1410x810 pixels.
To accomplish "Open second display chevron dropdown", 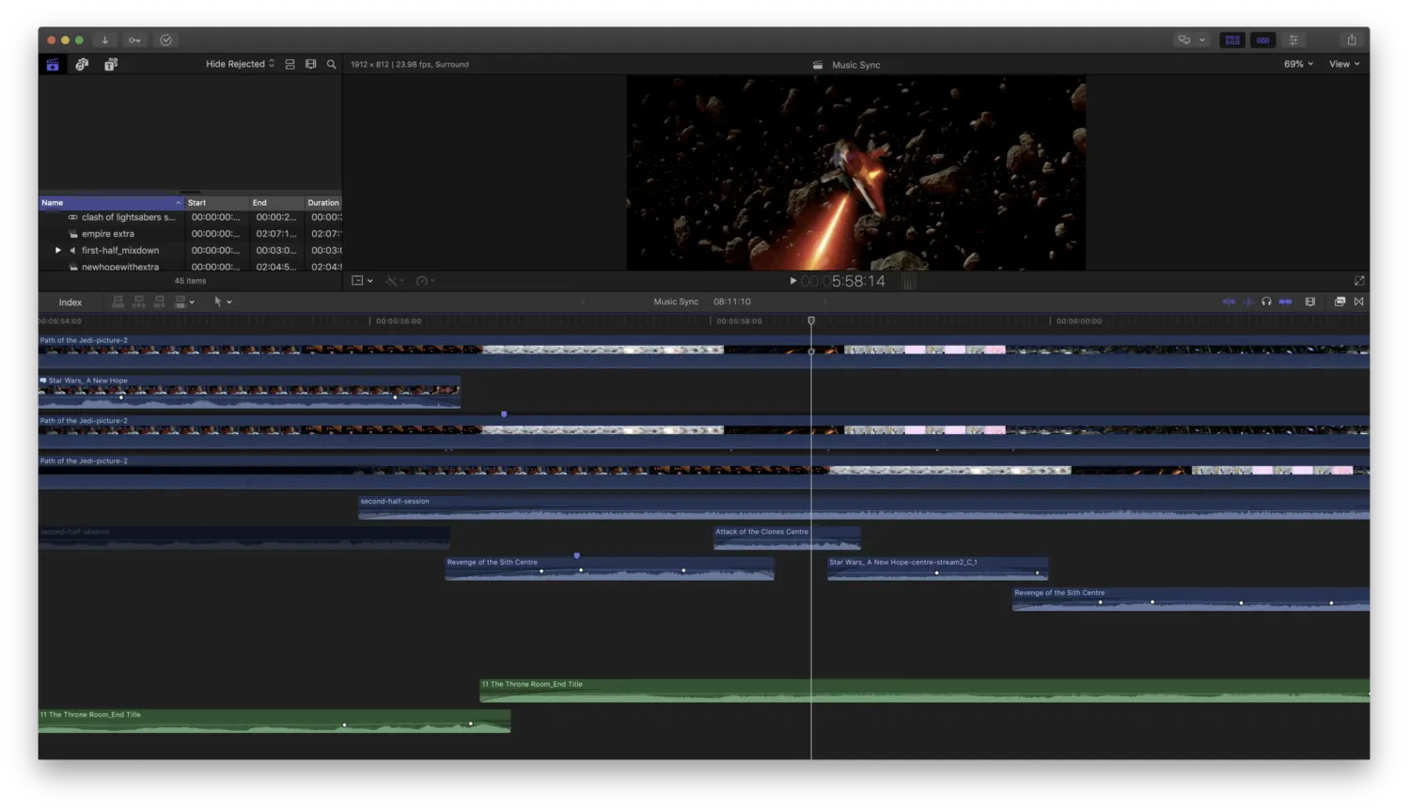I will (x=1202, y=40).
